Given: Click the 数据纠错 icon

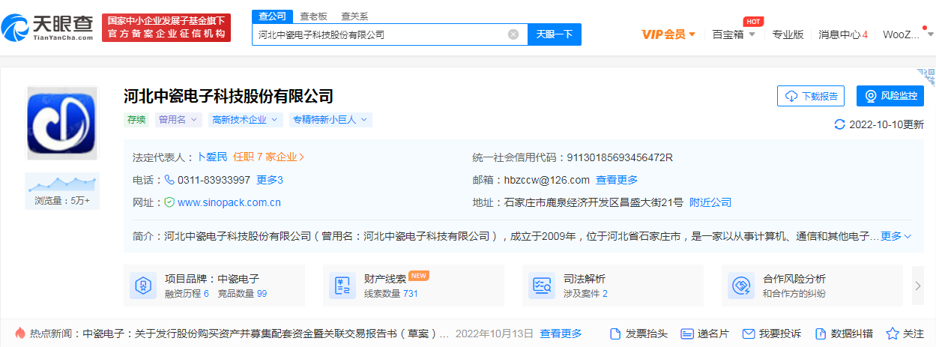Looking at the screenshot, I should [x=821, y=334].
